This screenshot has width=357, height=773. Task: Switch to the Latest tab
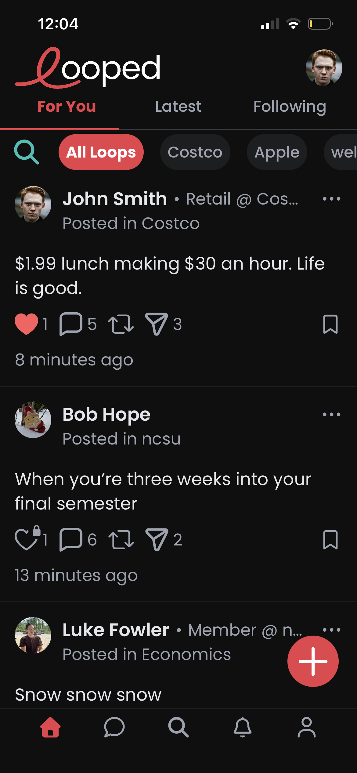tap(178, 107)
